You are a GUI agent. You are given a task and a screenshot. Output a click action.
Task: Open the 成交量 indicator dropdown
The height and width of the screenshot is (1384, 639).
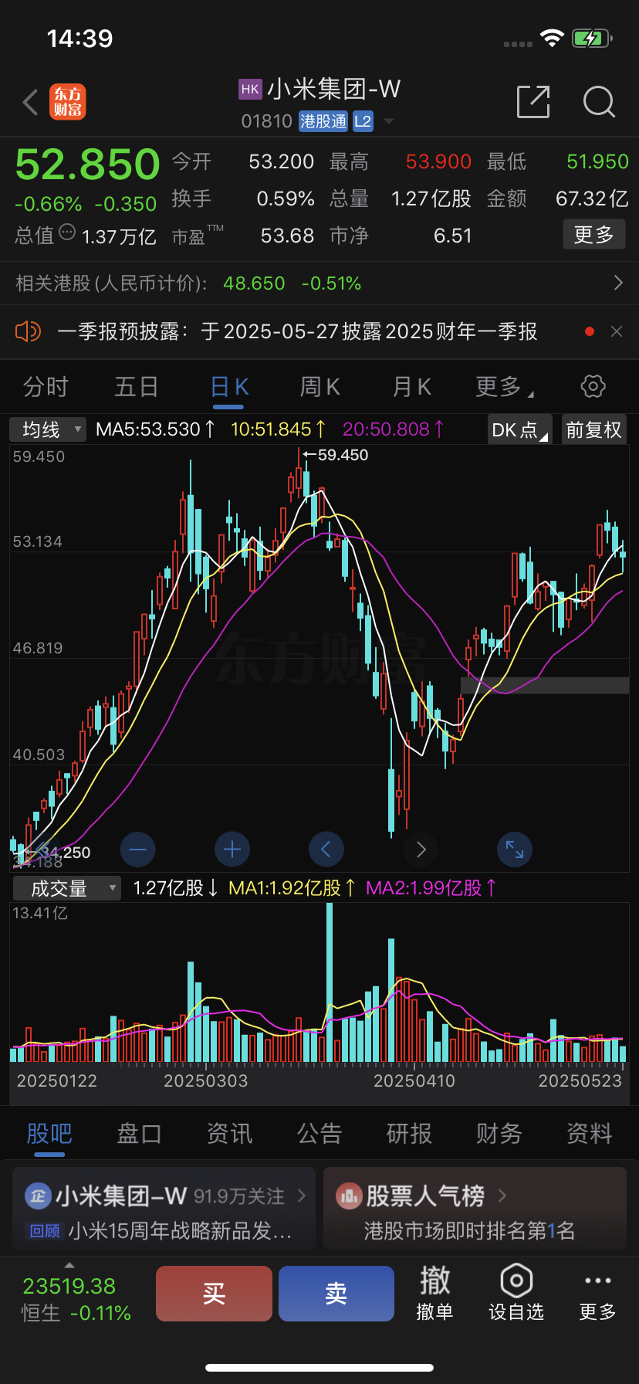pos(67,889)
